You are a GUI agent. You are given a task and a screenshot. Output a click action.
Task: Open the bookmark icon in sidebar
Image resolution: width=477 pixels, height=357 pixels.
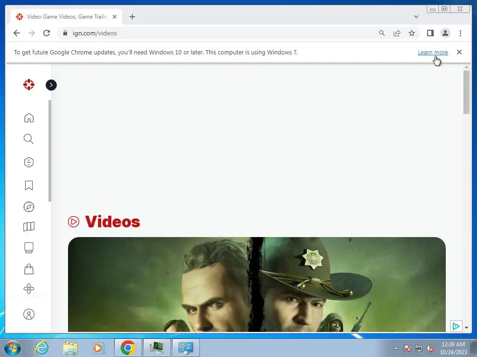tap(29, 185)
